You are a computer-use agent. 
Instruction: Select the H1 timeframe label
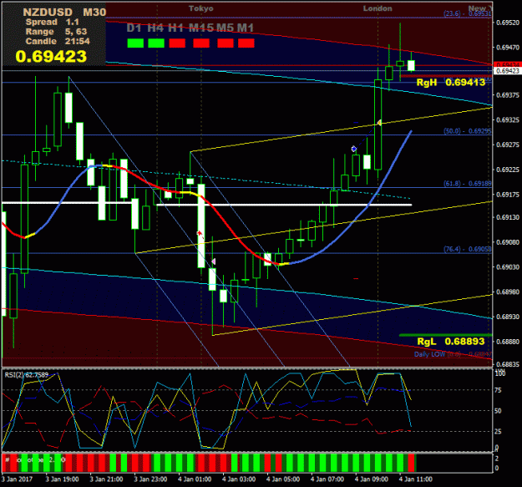click(x=176, y=28)
